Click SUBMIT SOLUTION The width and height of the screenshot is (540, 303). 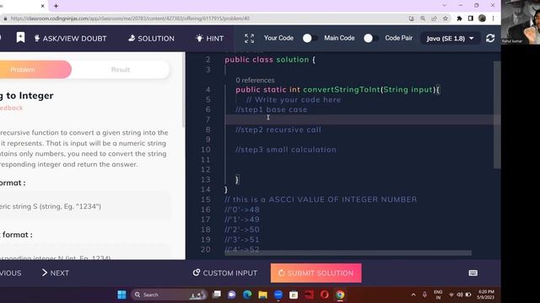click(316, 273)
